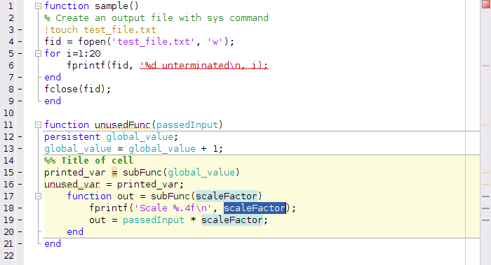Click the orange warning marker for unusedFunc line

pyautogui.click(x=485, y=125)
